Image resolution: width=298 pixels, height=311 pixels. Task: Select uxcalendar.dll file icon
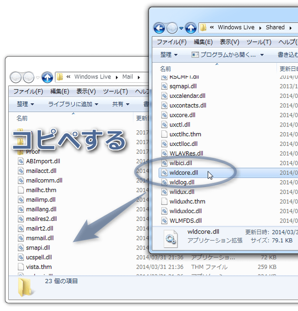click(164, 96)
